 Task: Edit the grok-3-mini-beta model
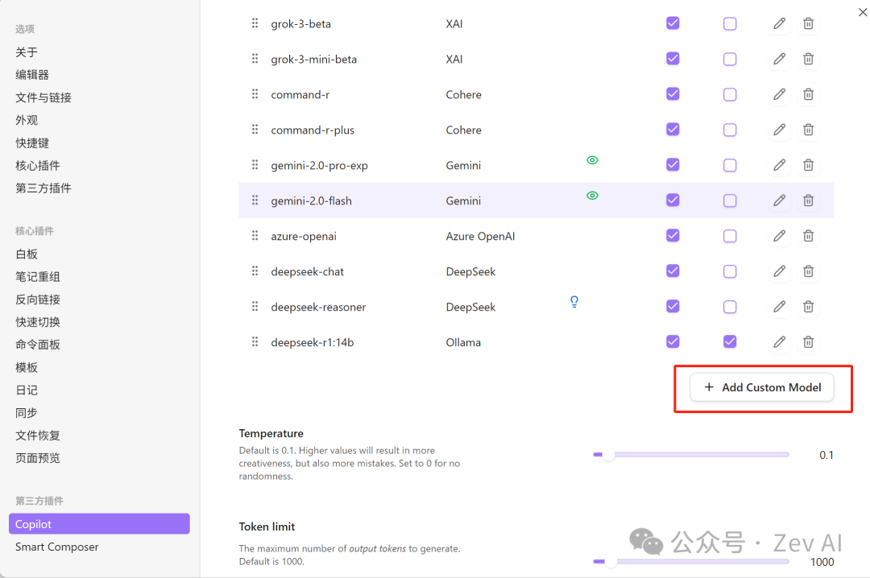tap(779, 59)
